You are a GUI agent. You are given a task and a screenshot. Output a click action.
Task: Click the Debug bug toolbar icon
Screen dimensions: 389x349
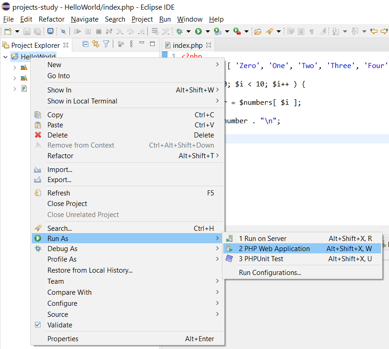click(x=180, y=31)
